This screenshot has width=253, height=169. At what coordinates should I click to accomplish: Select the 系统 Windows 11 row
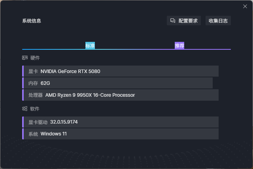pos(121,134)
